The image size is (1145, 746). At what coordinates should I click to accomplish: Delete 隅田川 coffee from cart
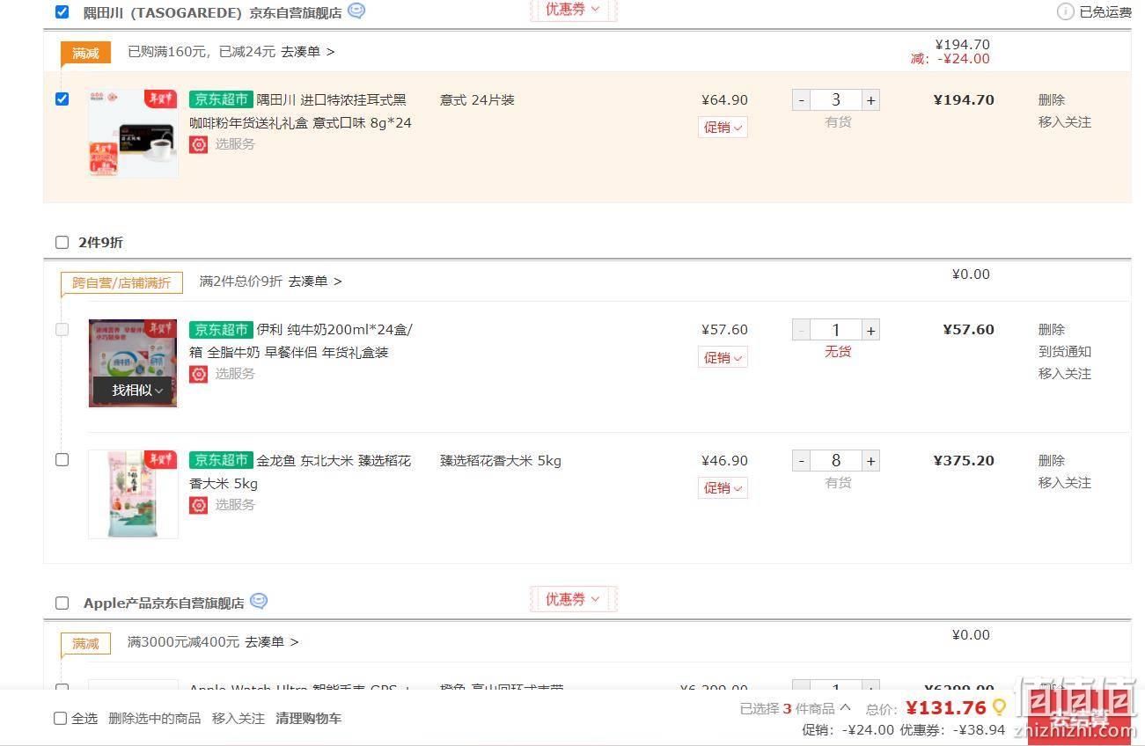coord(1052,100)
